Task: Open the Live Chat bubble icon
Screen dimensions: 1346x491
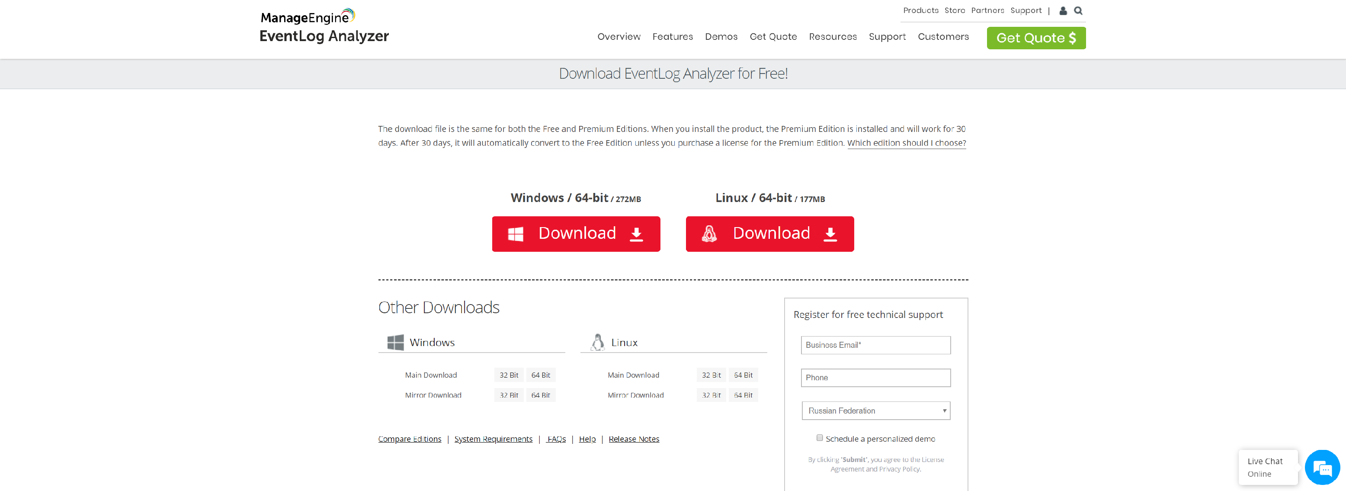Action: point(1322,468)
